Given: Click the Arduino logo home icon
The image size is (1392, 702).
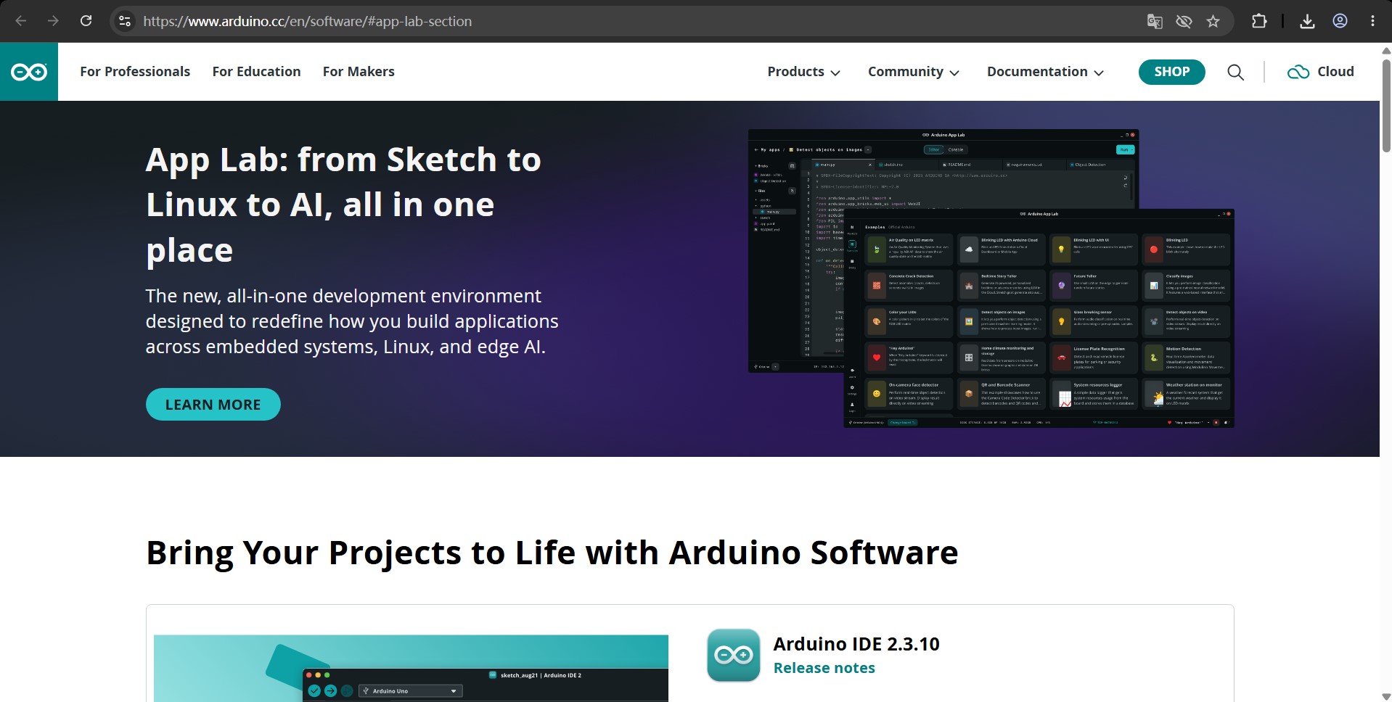Looking at the screenshot, I should pyautogui.click(x=29, y=72).
